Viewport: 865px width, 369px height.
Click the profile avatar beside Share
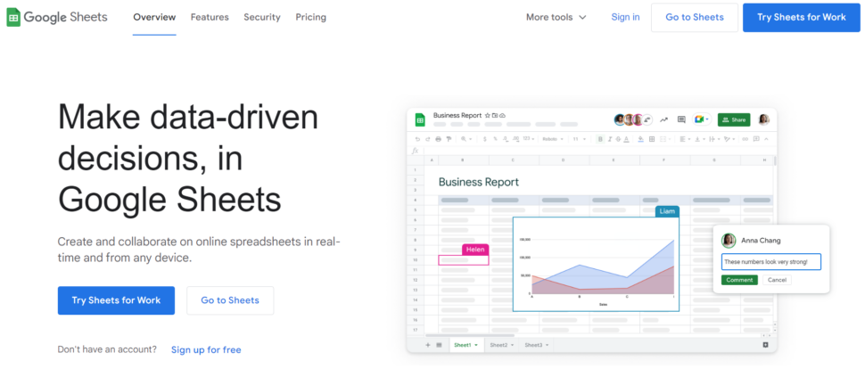(763, 119)
